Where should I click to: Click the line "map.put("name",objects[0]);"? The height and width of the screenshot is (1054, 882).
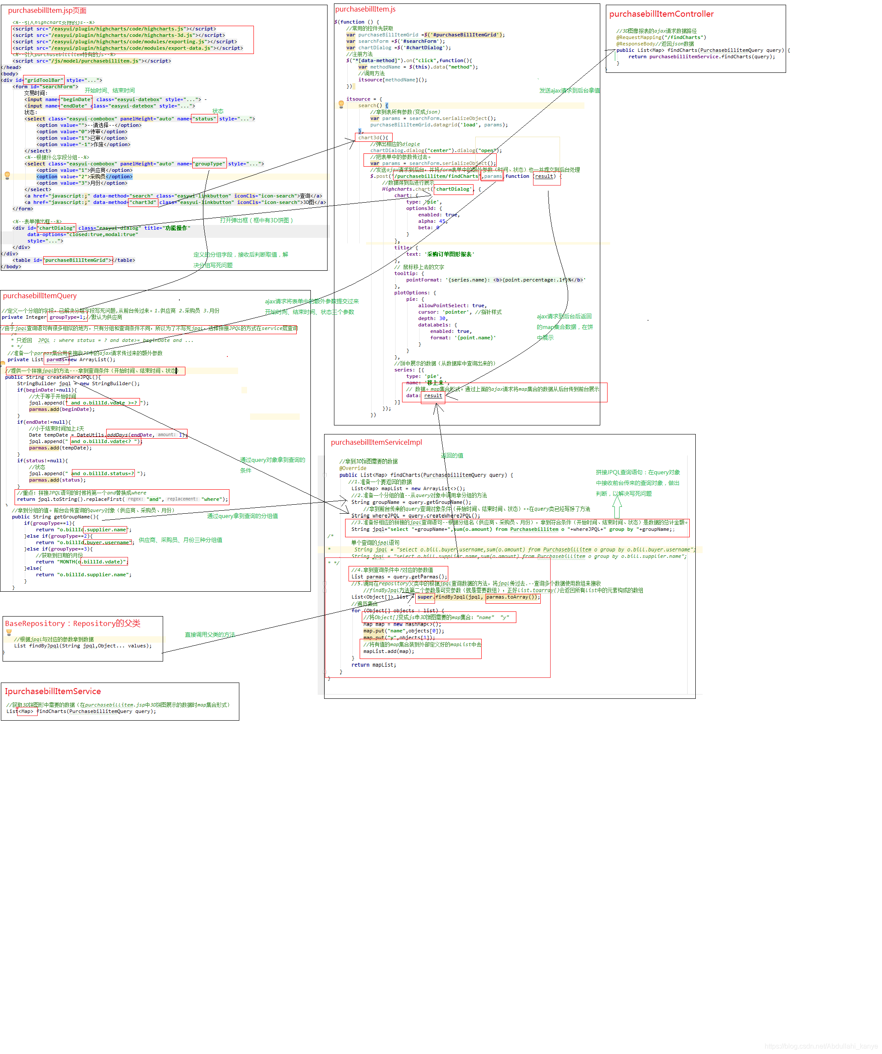[404, 631]
